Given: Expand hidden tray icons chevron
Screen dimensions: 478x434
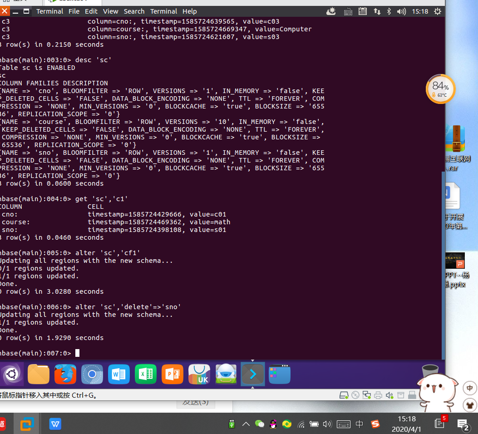Looking at the screenshot, I should 246,424.
